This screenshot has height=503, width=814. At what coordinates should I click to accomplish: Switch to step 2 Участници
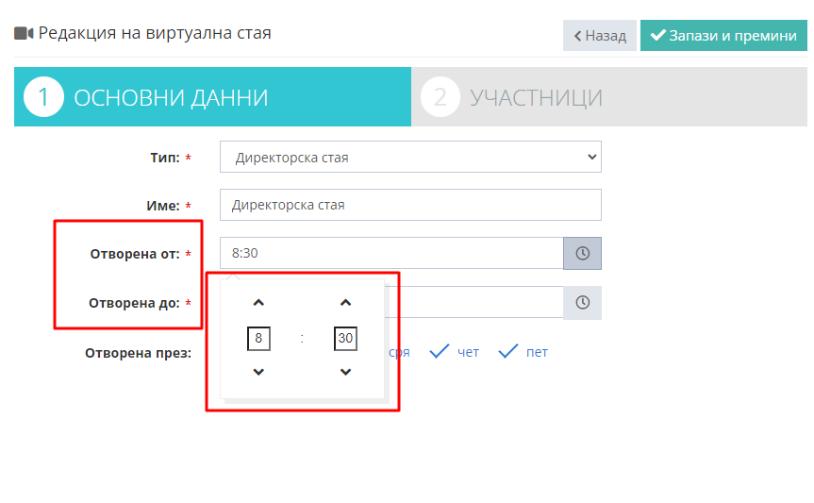[x=609, y=96]
